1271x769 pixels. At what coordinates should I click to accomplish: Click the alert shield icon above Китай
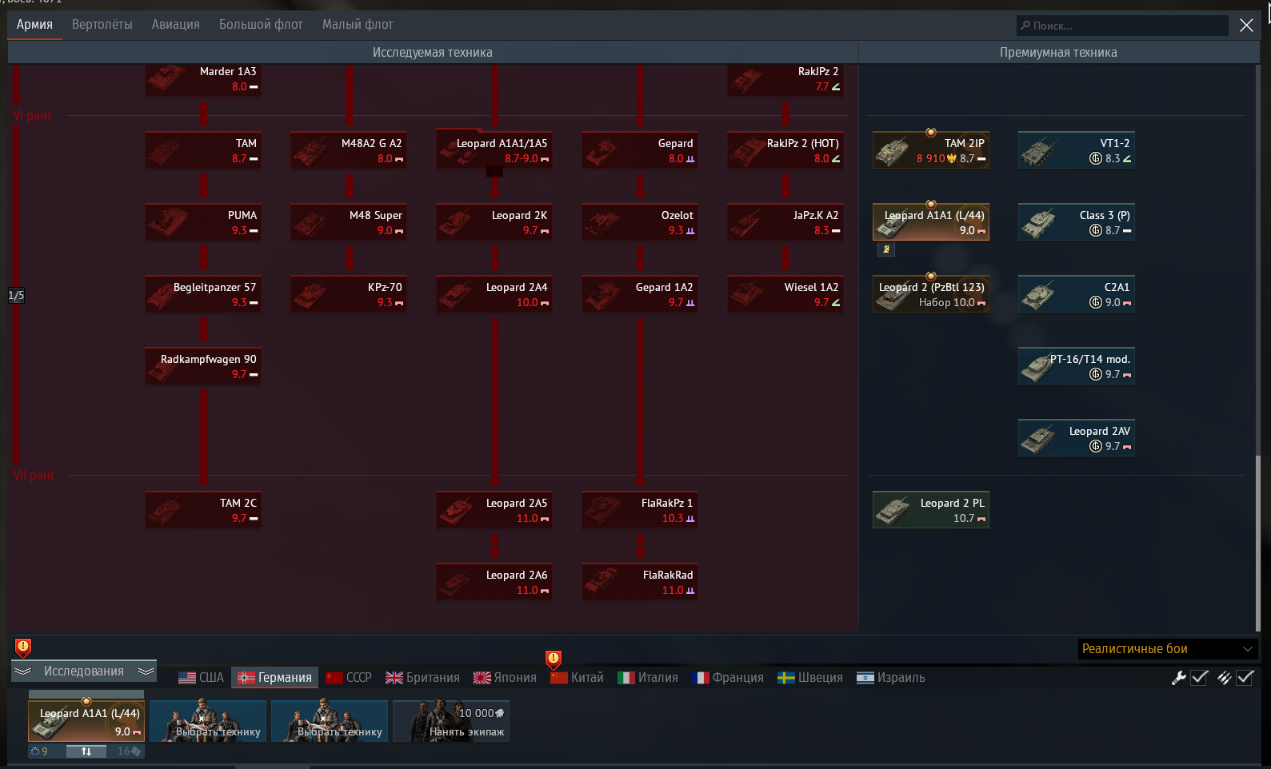point(554,659)
